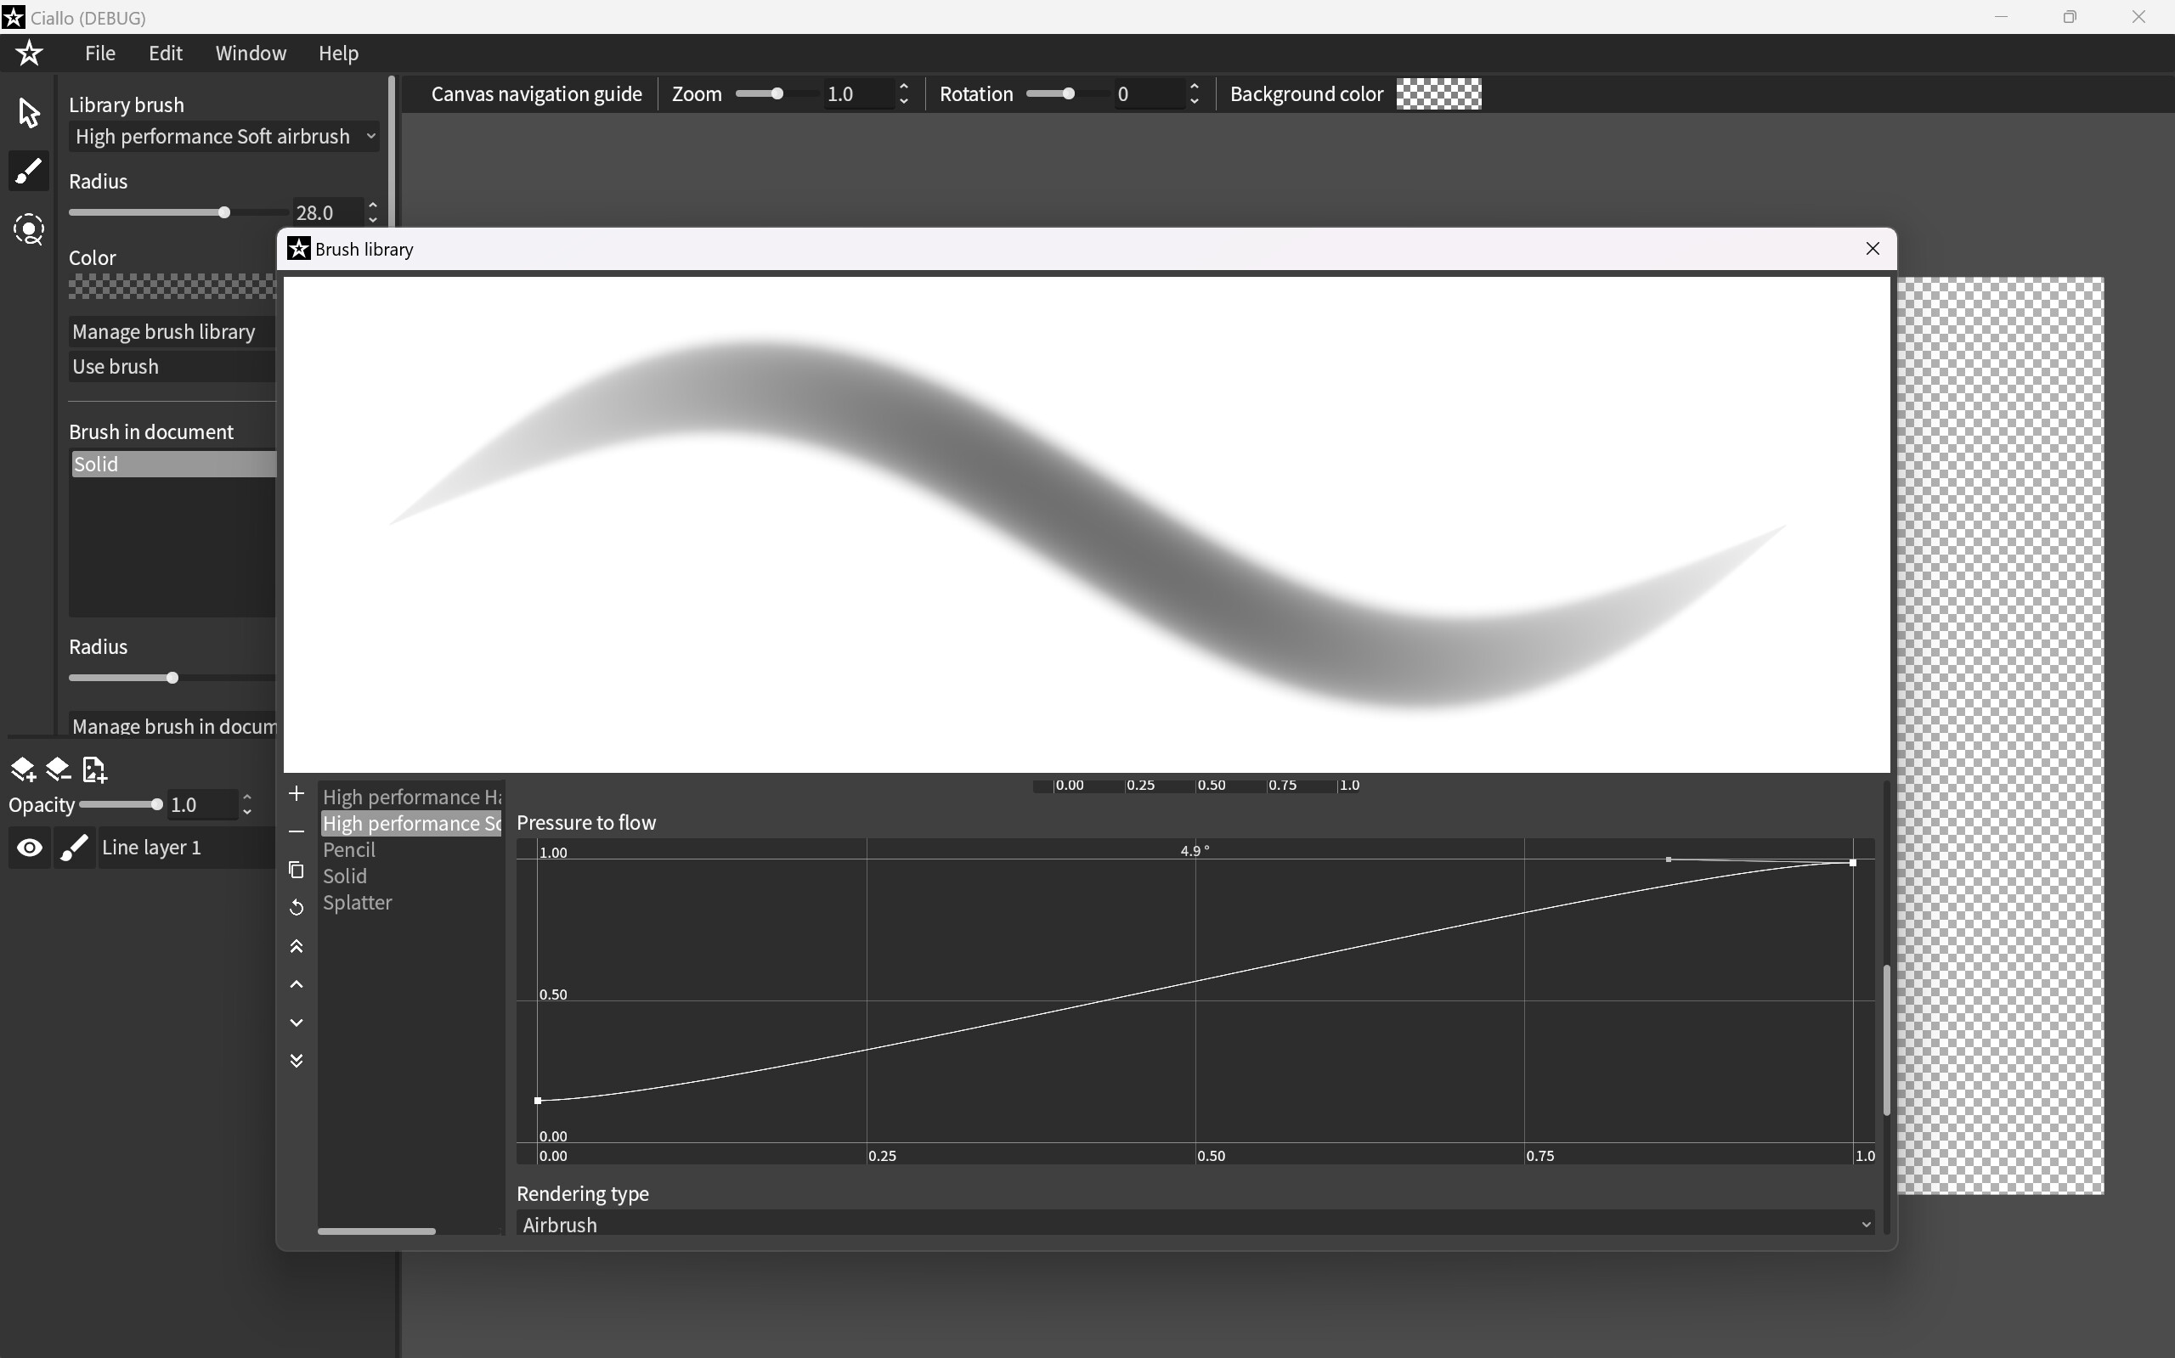Select the lasso fill tool below the brush

pyautogui.click(x=29, y=229)
